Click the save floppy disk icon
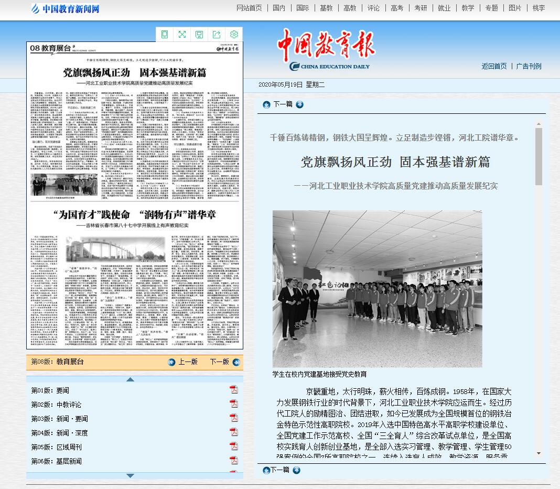The height and width of the screenshot is (489, 560). click(199, 34)
